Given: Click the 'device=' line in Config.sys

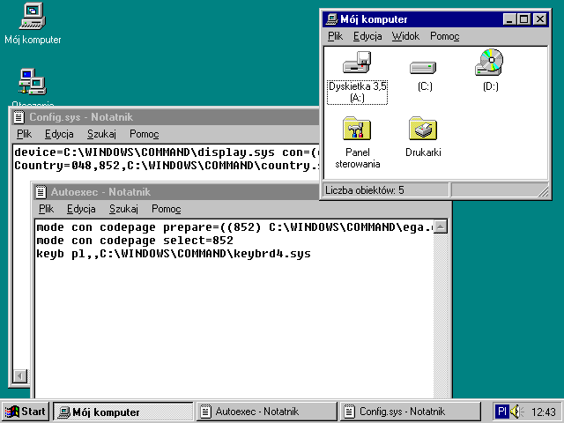Looking at the screenshot, I should coord(166,152).
